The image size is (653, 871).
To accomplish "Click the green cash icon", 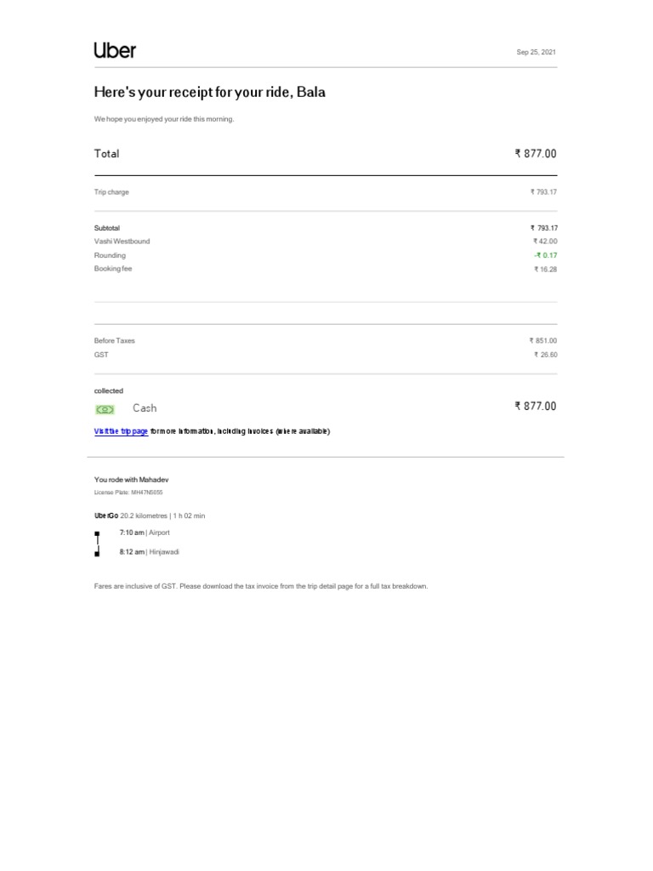I will 105,409.
